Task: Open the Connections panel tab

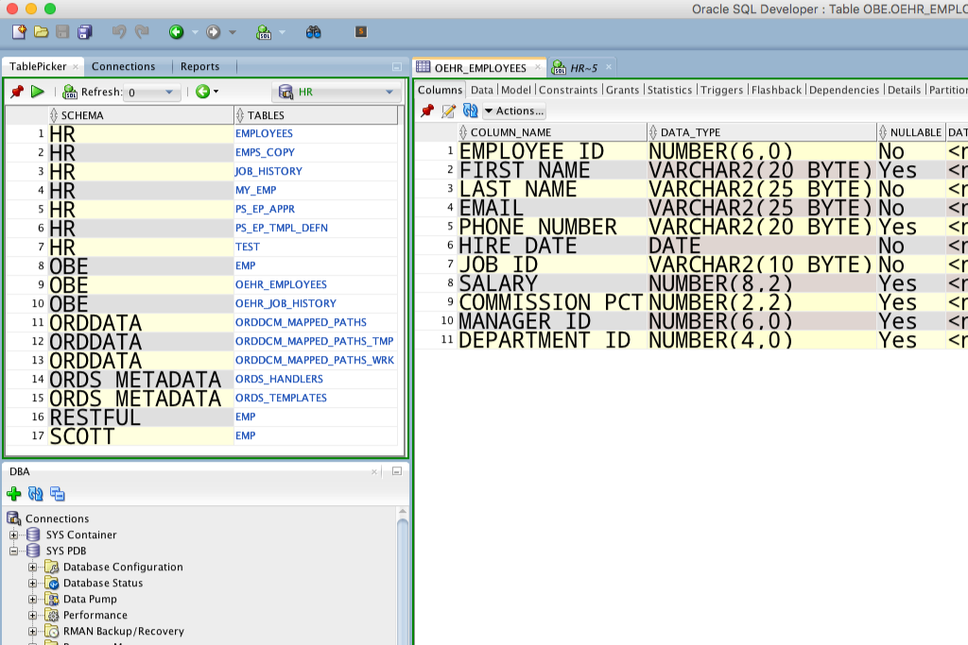Action: 124,67
